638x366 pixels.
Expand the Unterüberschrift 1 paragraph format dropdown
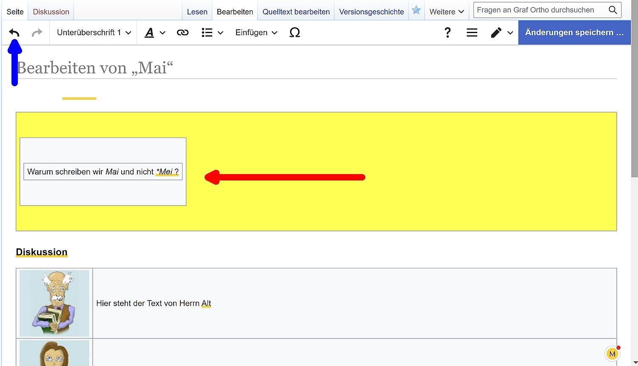(x=94, y=33)
